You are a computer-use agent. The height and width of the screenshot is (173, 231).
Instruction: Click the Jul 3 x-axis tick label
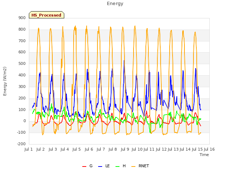[53, 149]
